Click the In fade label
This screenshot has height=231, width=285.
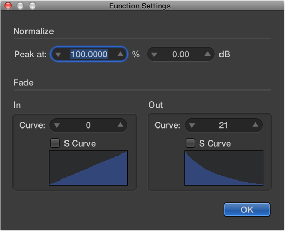coord(17,105)
